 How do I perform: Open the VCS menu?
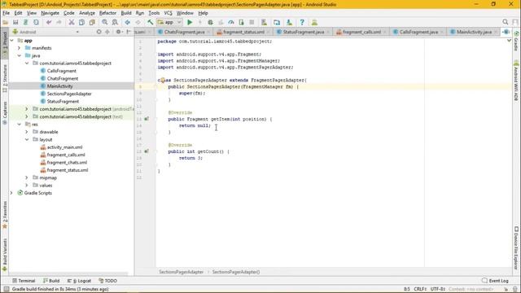169,13
